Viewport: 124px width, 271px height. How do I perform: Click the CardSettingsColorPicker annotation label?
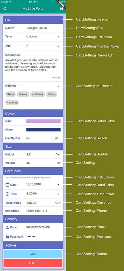click(x=95, y=121)
